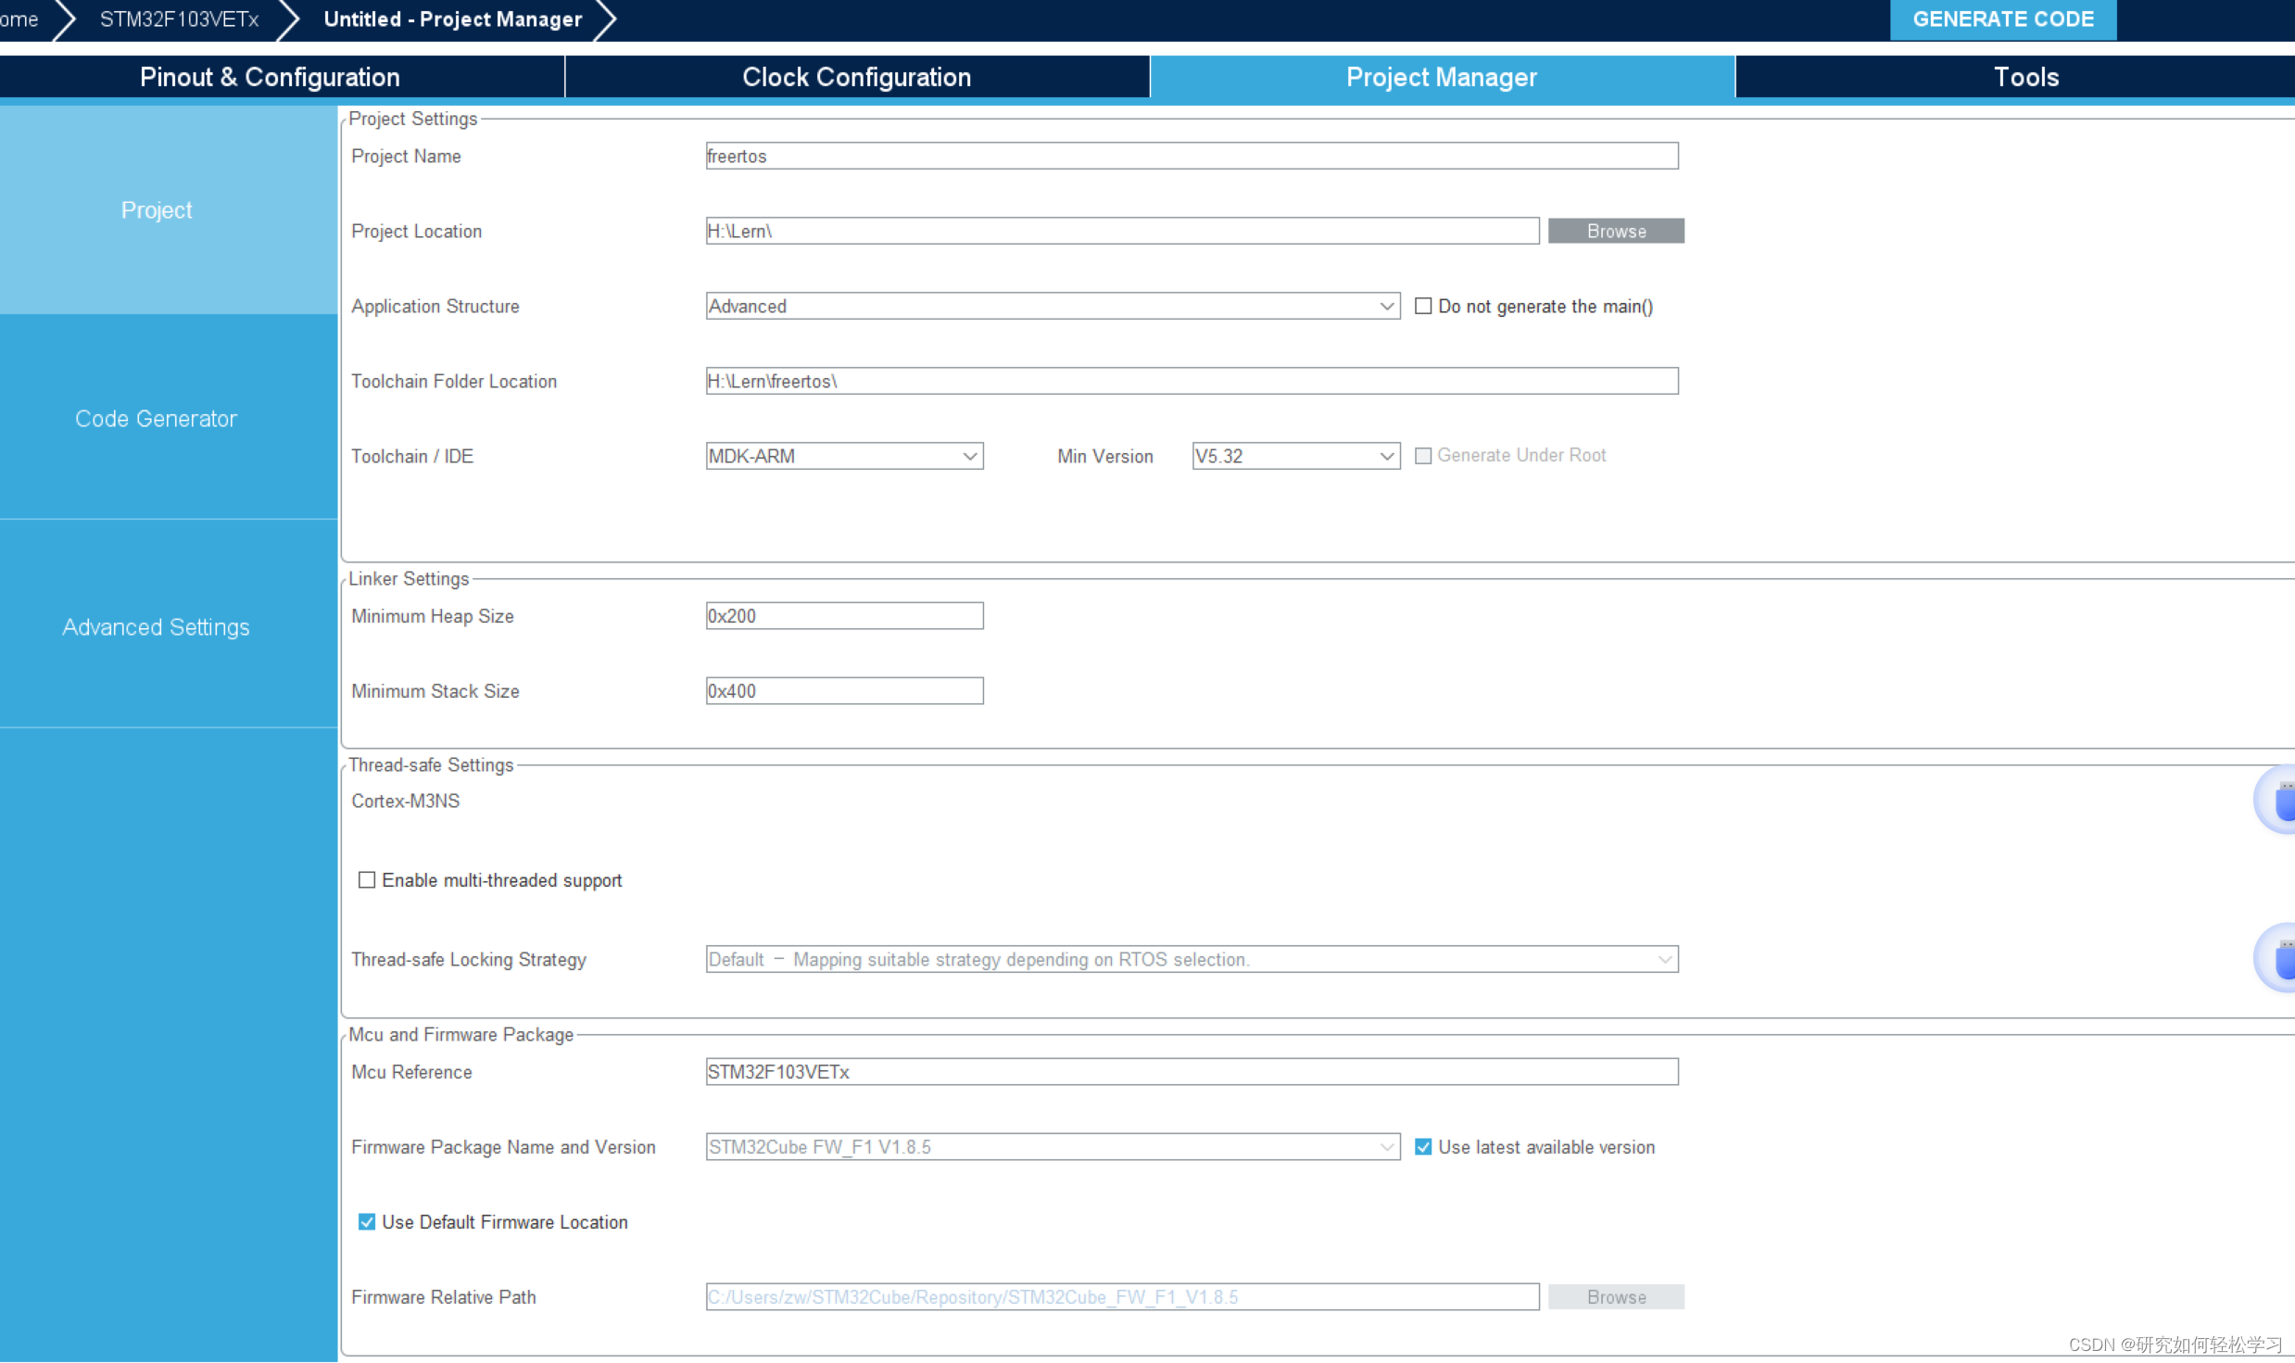Go to the Tools tab
Screen dimensions: 2295x1363
tap(2025, 77)
